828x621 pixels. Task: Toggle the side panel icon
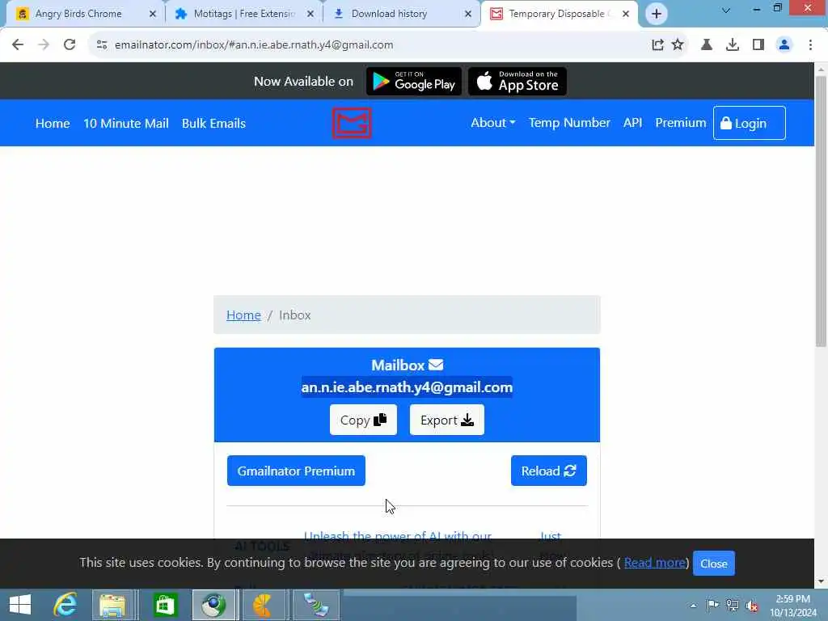758,45
